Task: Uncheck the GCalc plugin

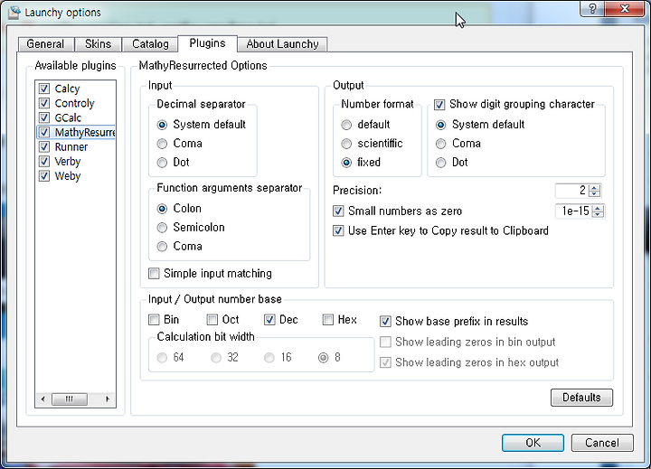Action: tap(44, 117)
